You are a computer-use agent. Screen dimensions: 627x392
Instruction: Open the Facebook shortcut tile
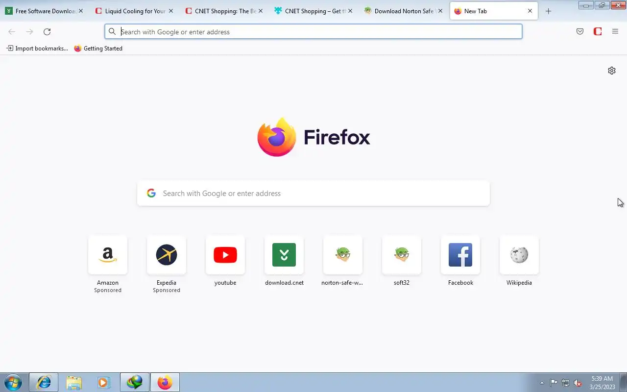pos(460,255)
